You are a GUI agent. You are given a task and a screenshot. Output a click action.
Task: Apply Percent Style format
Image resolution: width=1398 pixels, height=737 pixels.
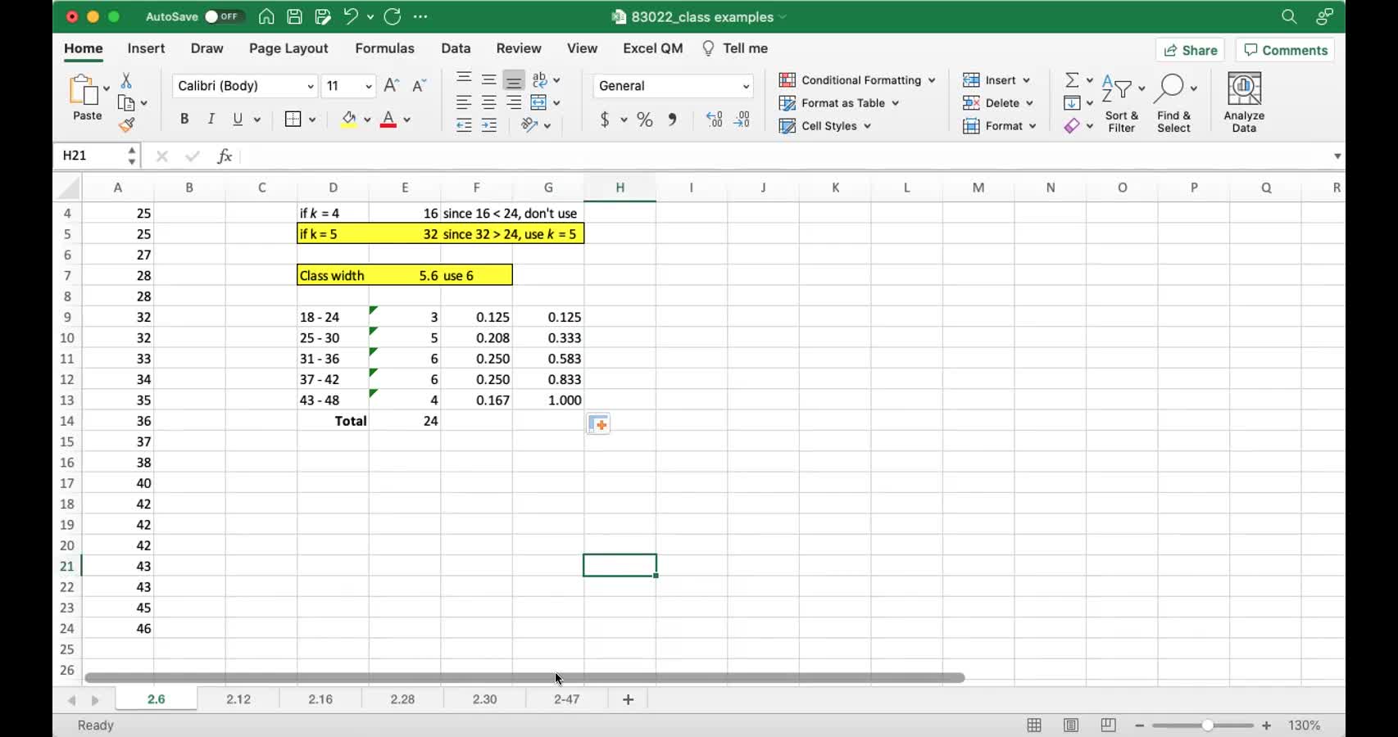point(645,120)
